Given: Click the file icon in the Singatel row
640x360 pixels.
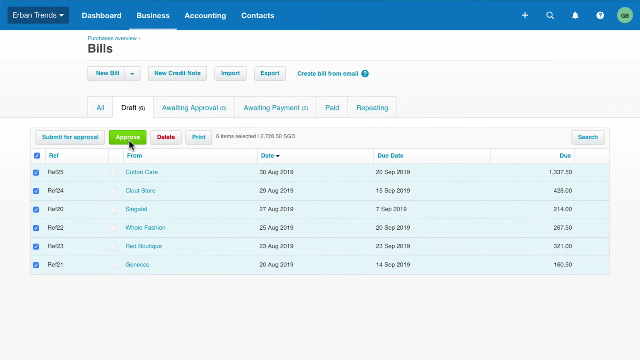Looking at the screenshot, I should (114, 209).
